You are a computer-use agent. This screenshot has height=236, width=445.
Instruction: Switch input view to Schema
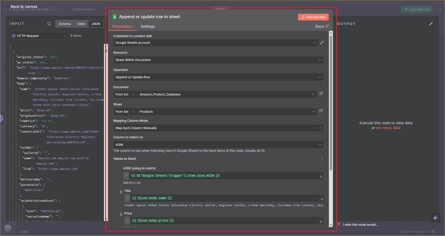[x=65, y=24]
